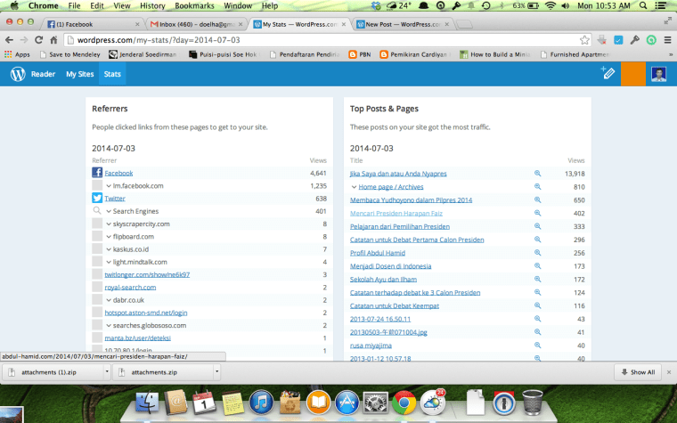Click stats magnifier for Menjadi Dosen di Indonesia
The image size is (677, 423).
[x=537, y=266]
